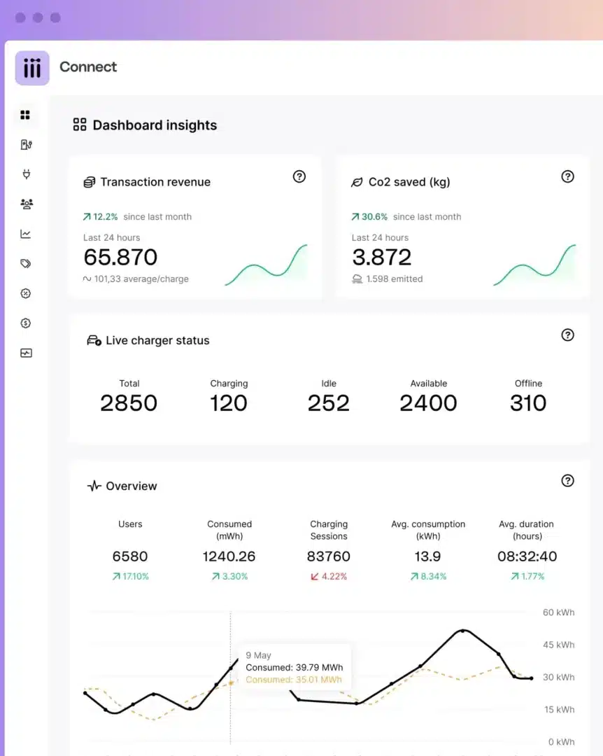
Task: Open help for Transaction revenue card
Action: tap(299, 176)
